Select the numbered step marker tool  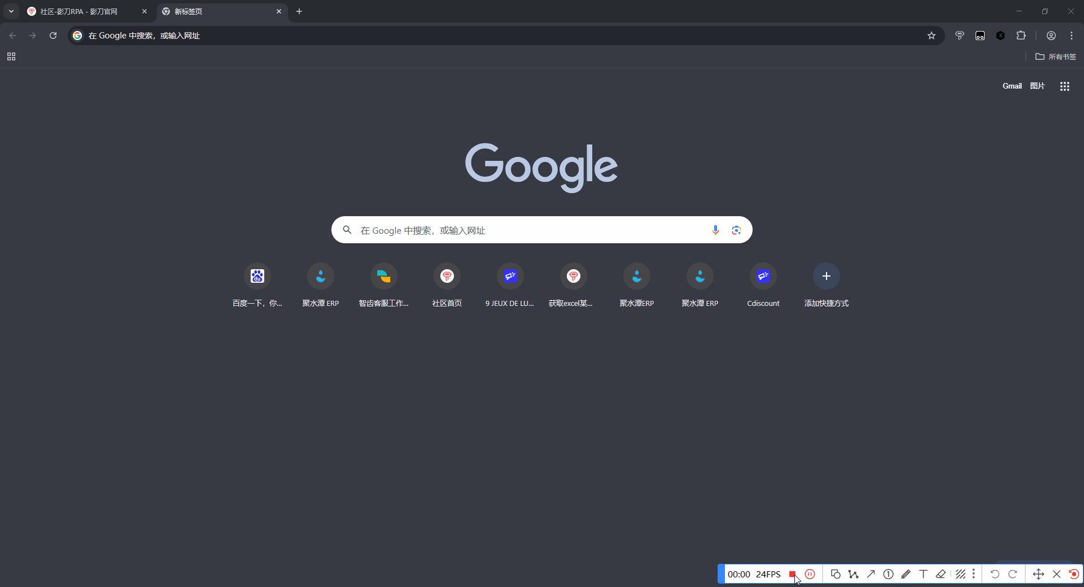pos(888,574)
